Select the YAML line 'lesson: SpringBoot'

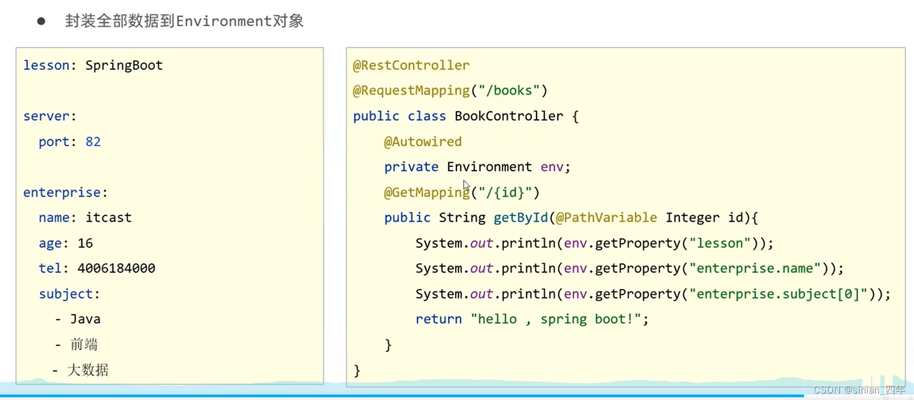pyautogui.click(x=93, y=65)
